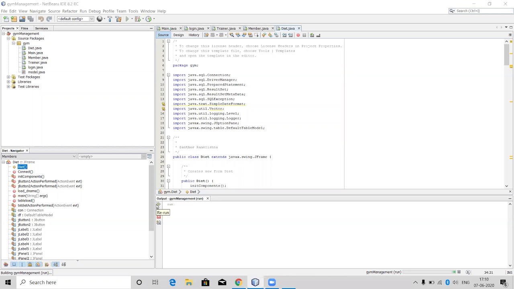This screenshot has height=289, width=514.
Task: Click the Run Project green arrow
Action: (128, 19)
